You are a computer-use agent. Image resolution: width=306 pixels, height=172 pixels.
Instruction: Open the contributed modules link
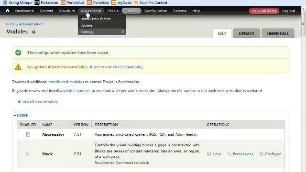66,82
